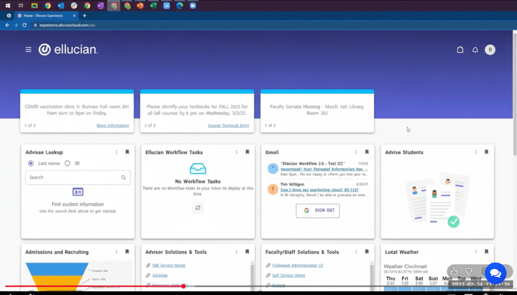Toggle bookmark on Ellucian Workflow Tasks card
This screenshot has height=295, width=517.
247,152
